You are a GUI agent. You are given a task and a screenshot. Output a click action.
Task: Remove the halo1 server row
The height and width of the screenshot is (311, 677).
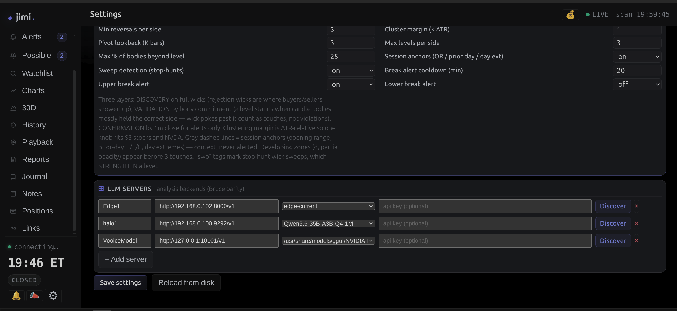[636, 223]
